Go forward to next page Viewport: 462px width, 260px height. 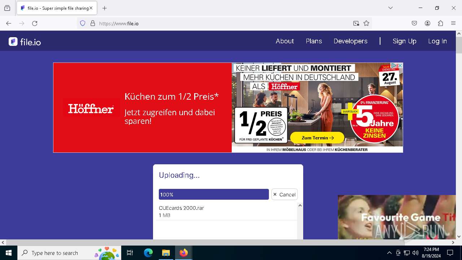coord(22,23)
